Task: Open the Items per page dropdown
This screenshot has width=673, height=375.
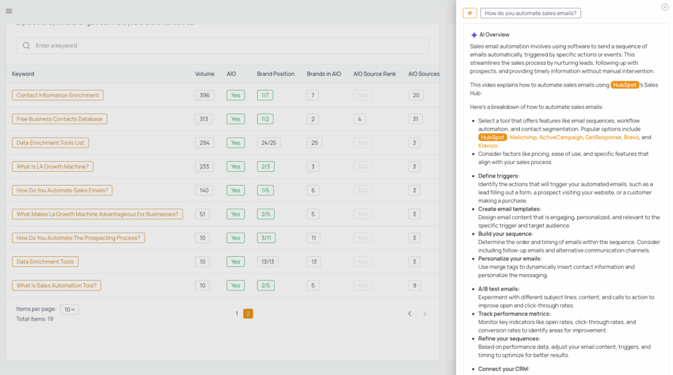Action: 69,309
